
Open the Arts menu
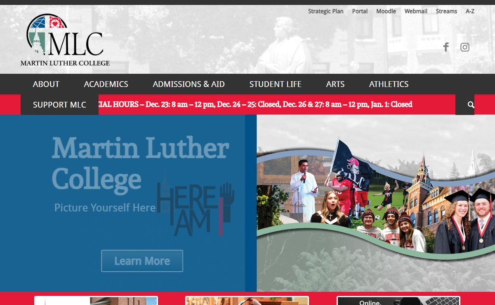[335, 84]
